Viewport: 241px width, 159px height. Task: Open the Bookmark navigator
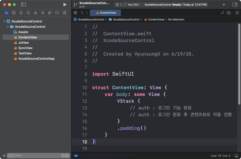point(21,13)
